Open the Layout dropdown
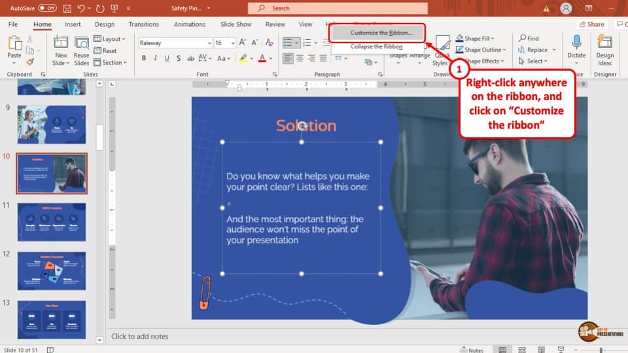This screenshot has width=628, height=353. click(110, 39)
